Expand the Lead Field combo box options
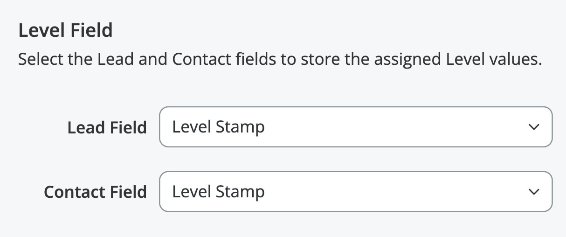Viewport: 566px width, 237px height. (x=356, y=127)
